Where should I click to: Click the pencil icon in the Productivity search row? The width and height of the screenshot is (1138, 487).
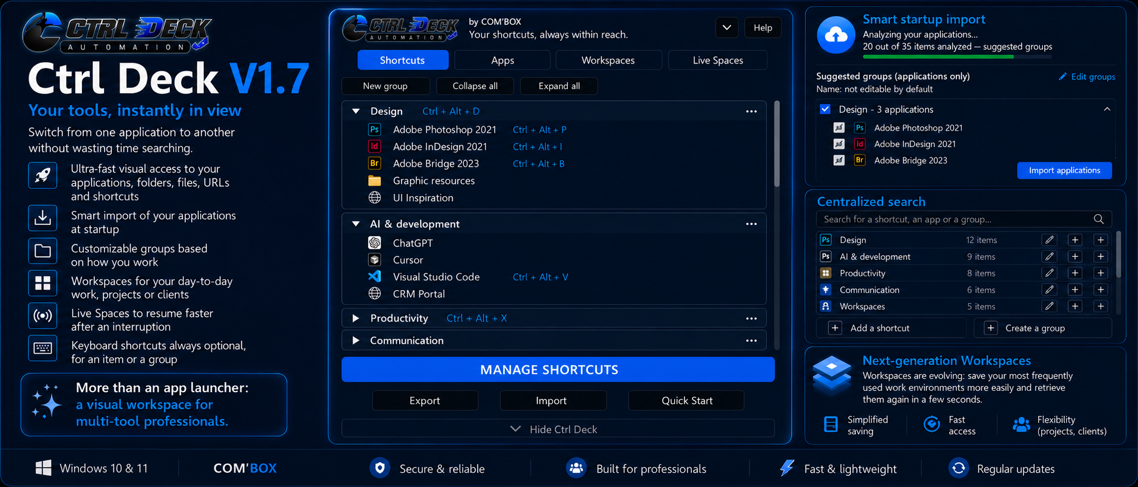point(1050,273)
